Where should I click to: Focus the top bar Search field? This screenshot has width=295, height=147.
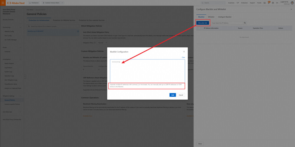[x=213, y=3]
